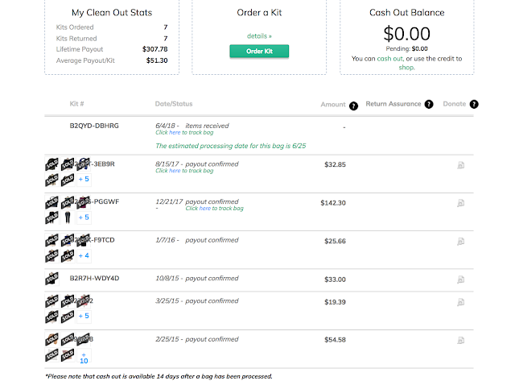Screen dimensions: 515x381
Task: Open donate receipt icon for $142.30 kit
Action: click(x=461, y=203)
